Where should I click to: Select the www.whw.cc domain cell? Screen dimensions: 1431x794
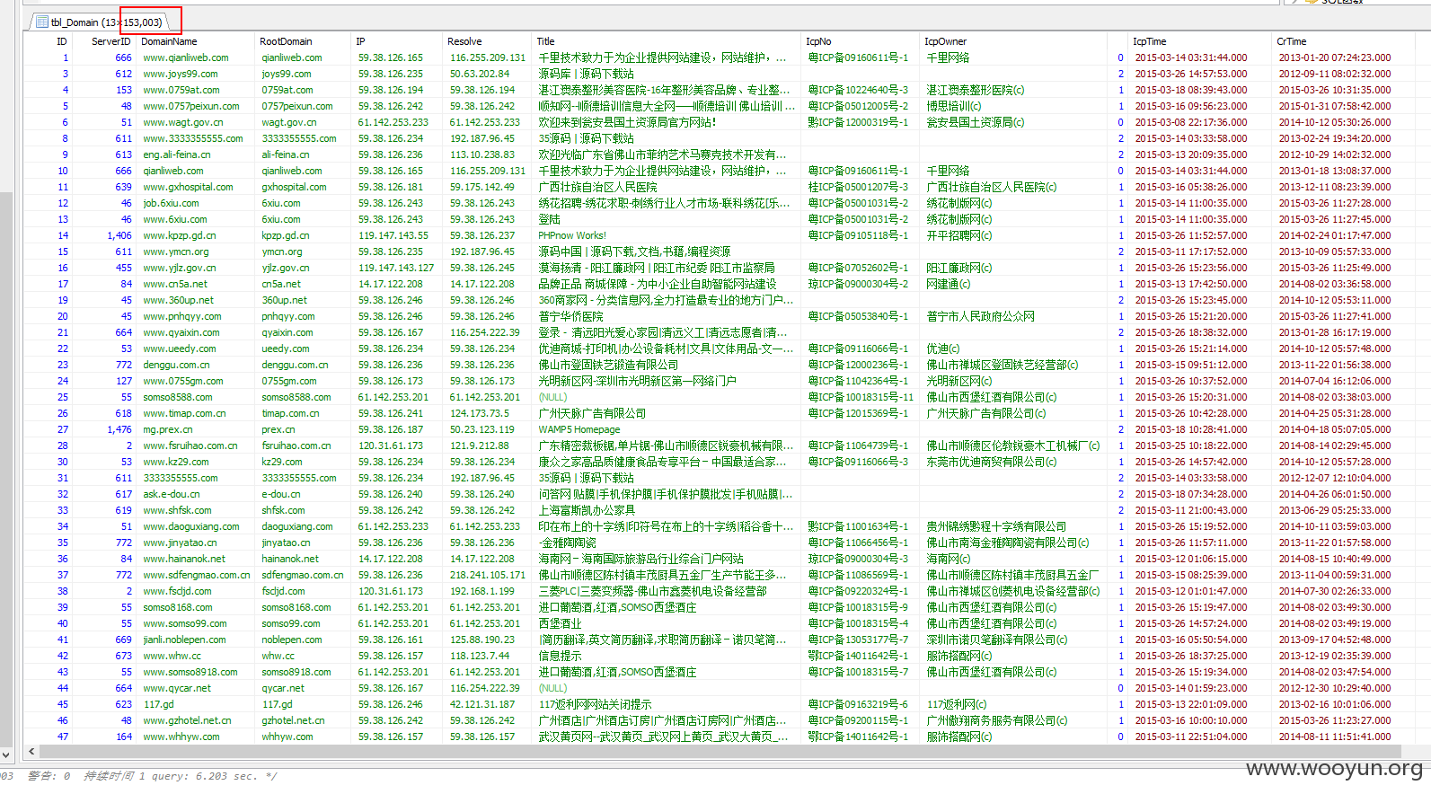(172, 656)
